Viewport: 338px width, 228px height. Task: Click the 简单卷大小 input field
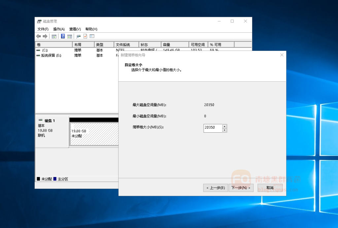tap(213, 128)
